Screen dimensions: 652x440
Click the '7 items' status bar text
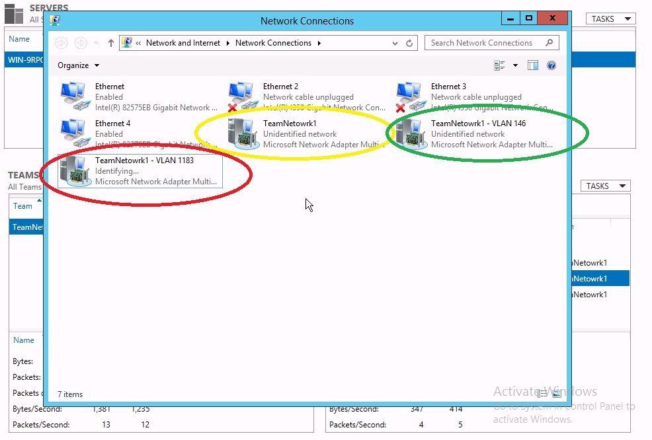pyautogui.click(x=70, y=394)
